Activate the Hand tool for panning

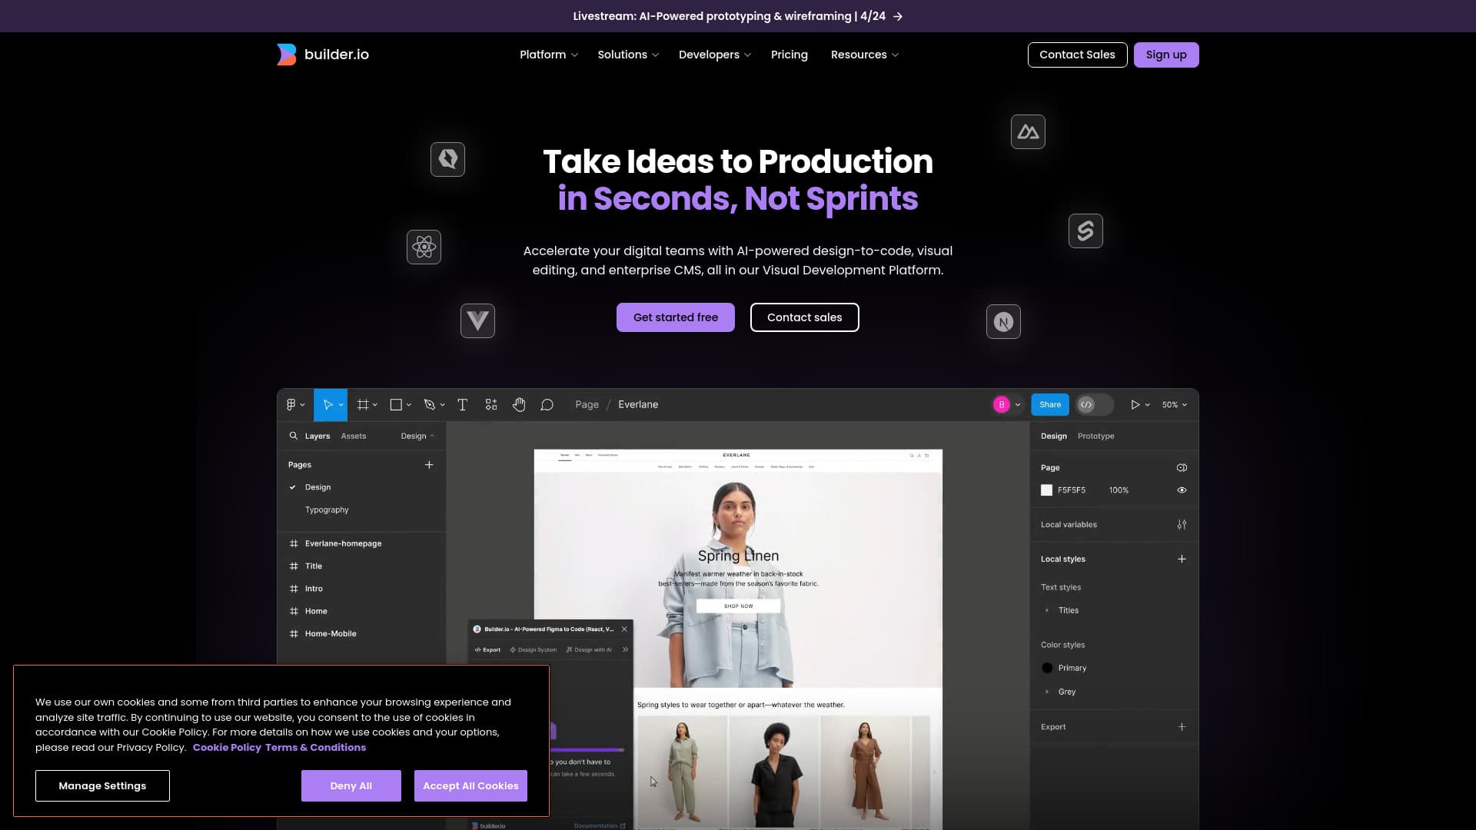519,404
